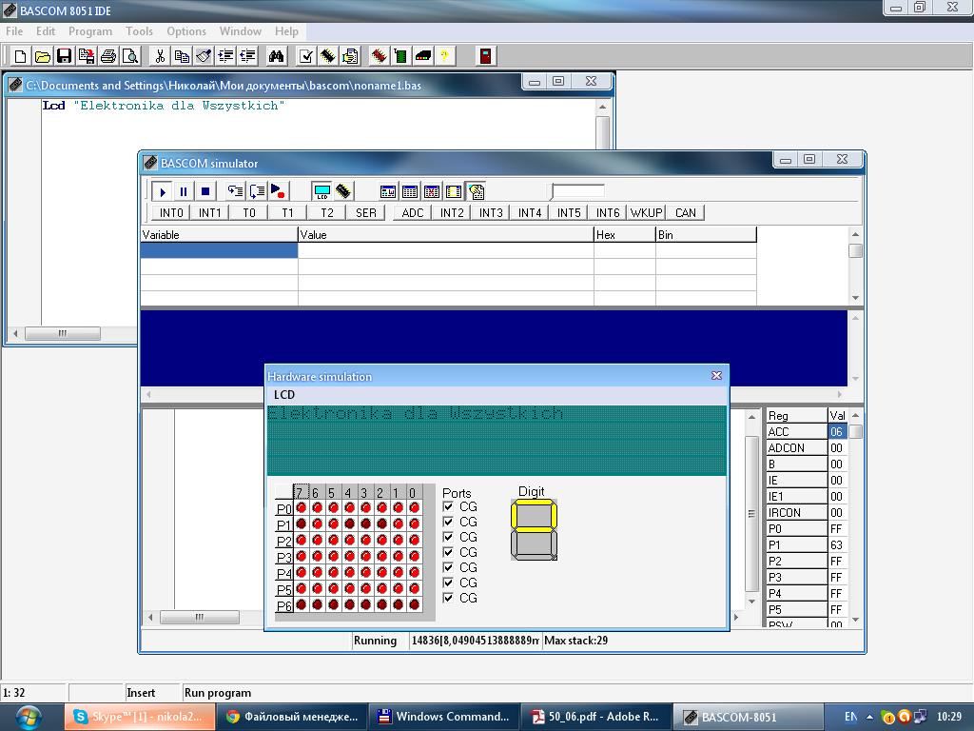
Task: Click the variable watch scroll-up arrow
Action: coord(855,234)
